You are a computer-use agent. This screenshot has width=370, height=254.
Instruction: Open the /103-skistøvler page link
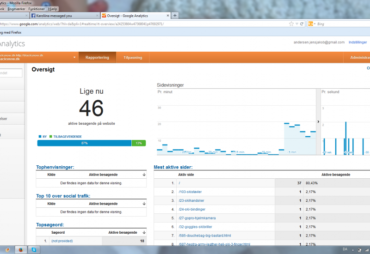click(x=190, y=192)
